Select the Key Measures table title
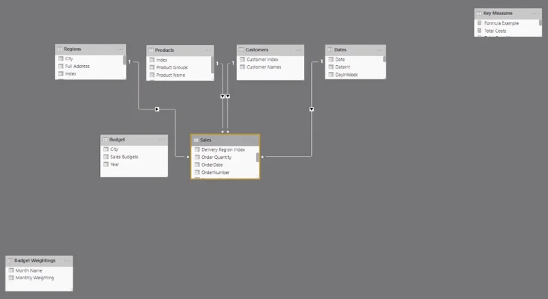Image resolution: width=548 pixels, height=299 pixels. coord(498,13)
